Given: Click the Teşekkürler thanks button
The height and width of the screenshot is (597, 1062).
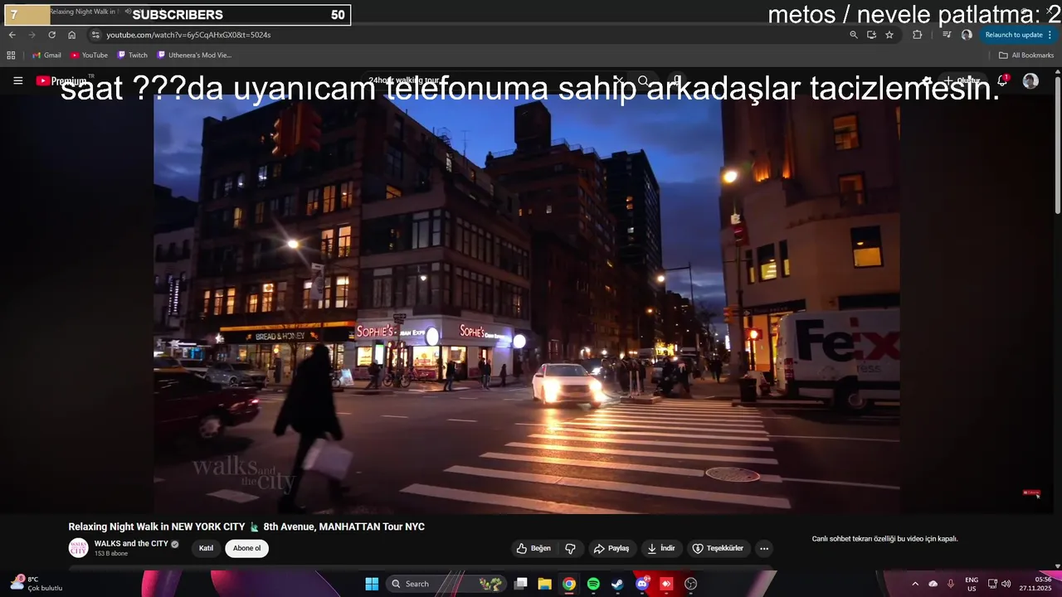Looking at the screenshot, I should [x=719, y=548].
